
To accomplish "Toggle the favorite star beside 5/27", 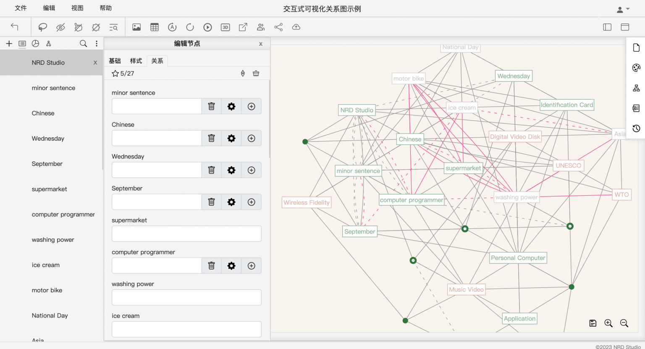I will coord(115,73).
